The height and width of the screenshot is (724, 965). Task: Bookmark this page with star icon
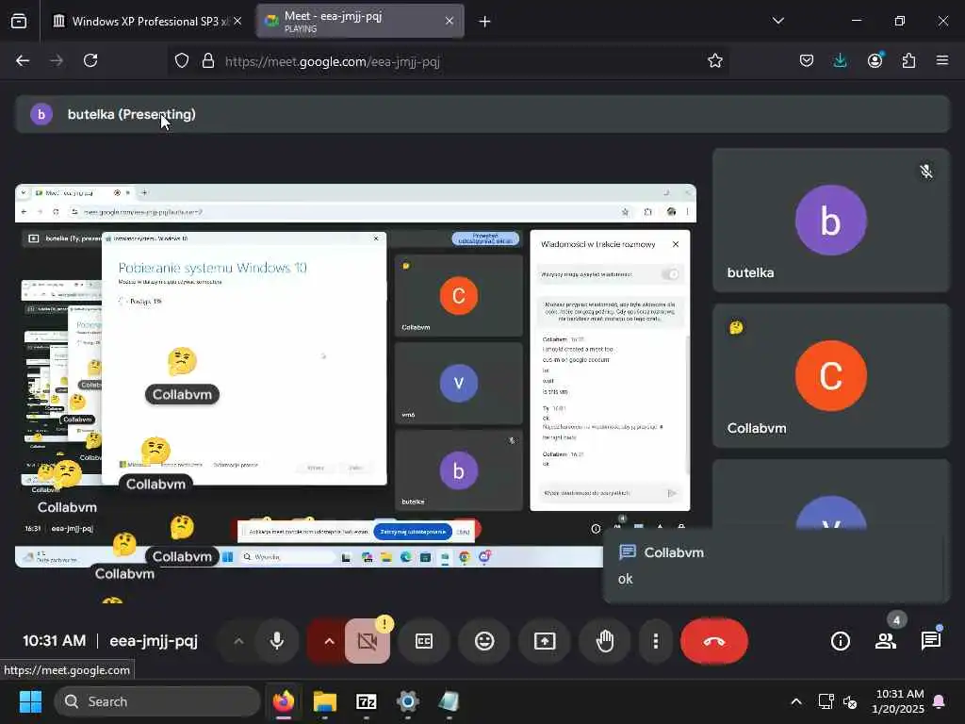(714, 60)
